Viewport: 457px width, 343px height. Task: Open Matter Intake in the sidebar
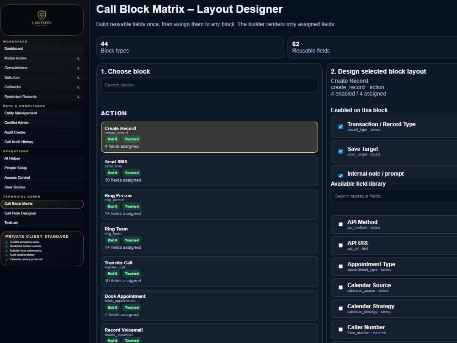[42, 59]
